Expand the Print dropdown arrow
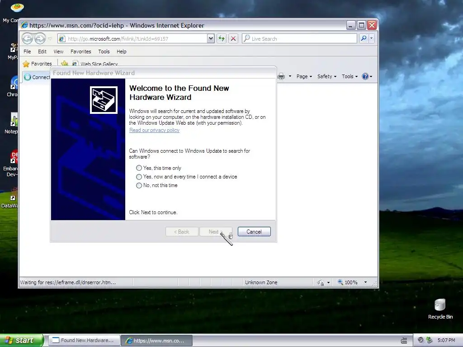 (290, 76)
